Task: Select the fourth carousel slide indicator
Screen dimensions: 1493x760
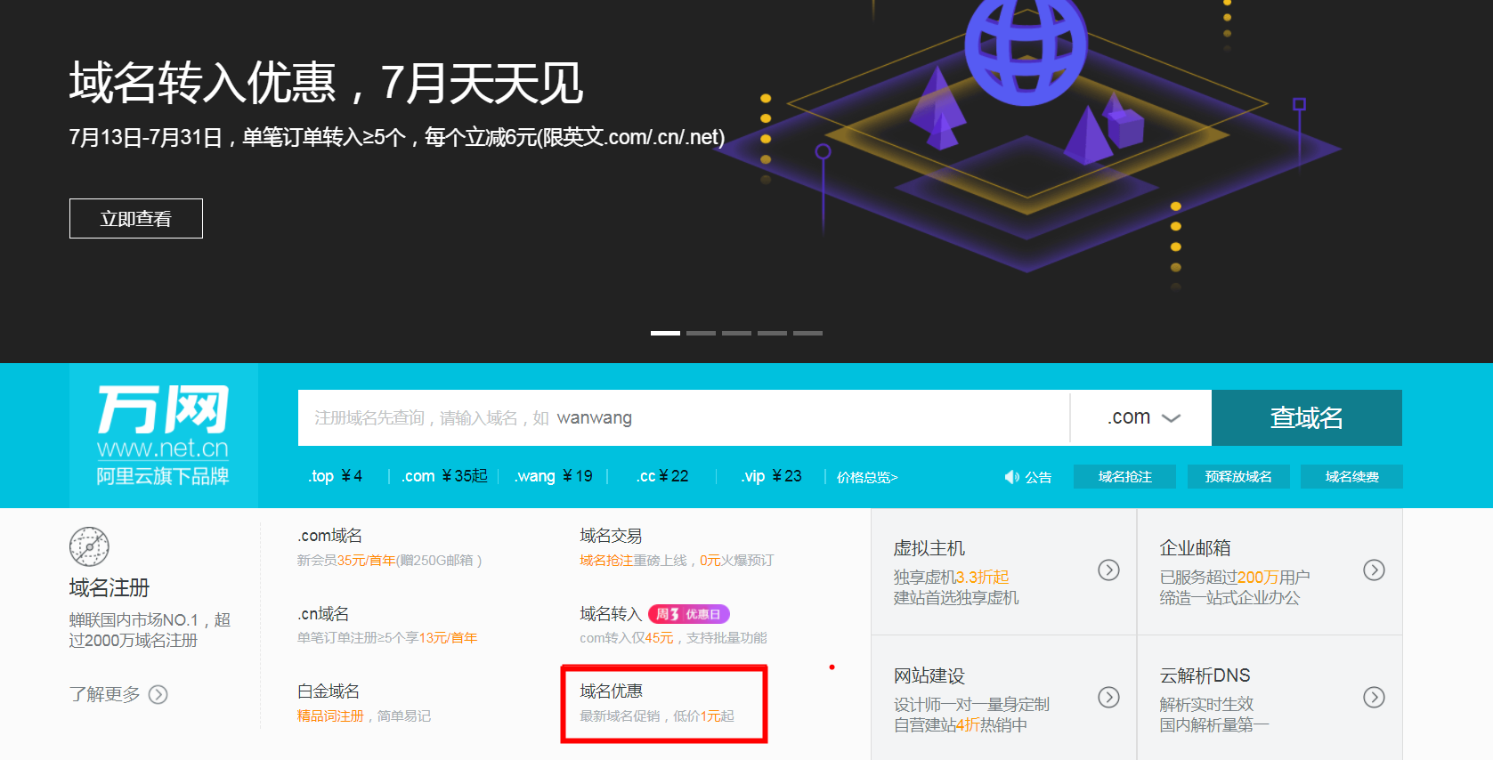Action: click(x=772, y=333)
